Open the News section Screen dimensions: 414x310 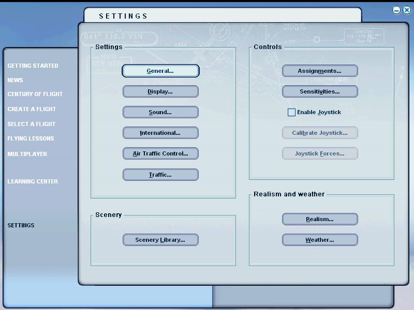[x=15, y=80]
